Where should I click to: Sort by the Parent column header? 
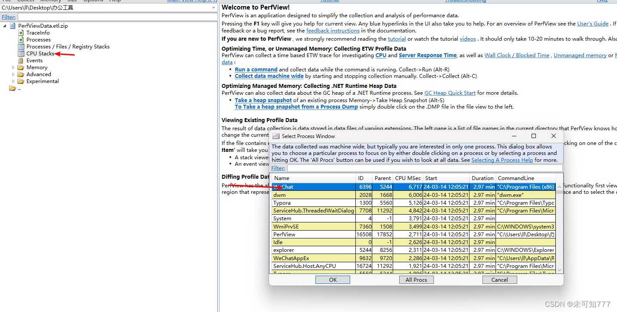pyautogui.click(x=383, y=178)
